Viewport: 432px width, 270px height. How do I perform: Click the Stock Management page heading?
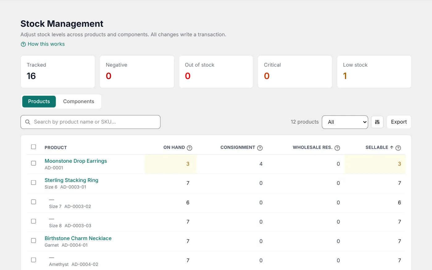coord(62,24)
